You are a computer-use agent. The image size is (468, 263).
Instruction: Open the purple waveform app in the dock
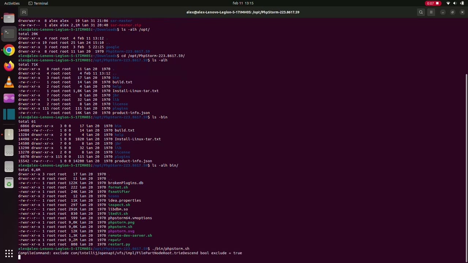pos(9,98)
